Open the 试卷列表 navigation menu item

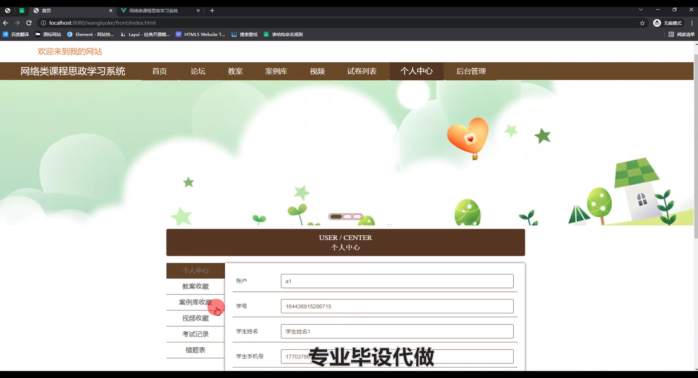(x=362, y=71)
